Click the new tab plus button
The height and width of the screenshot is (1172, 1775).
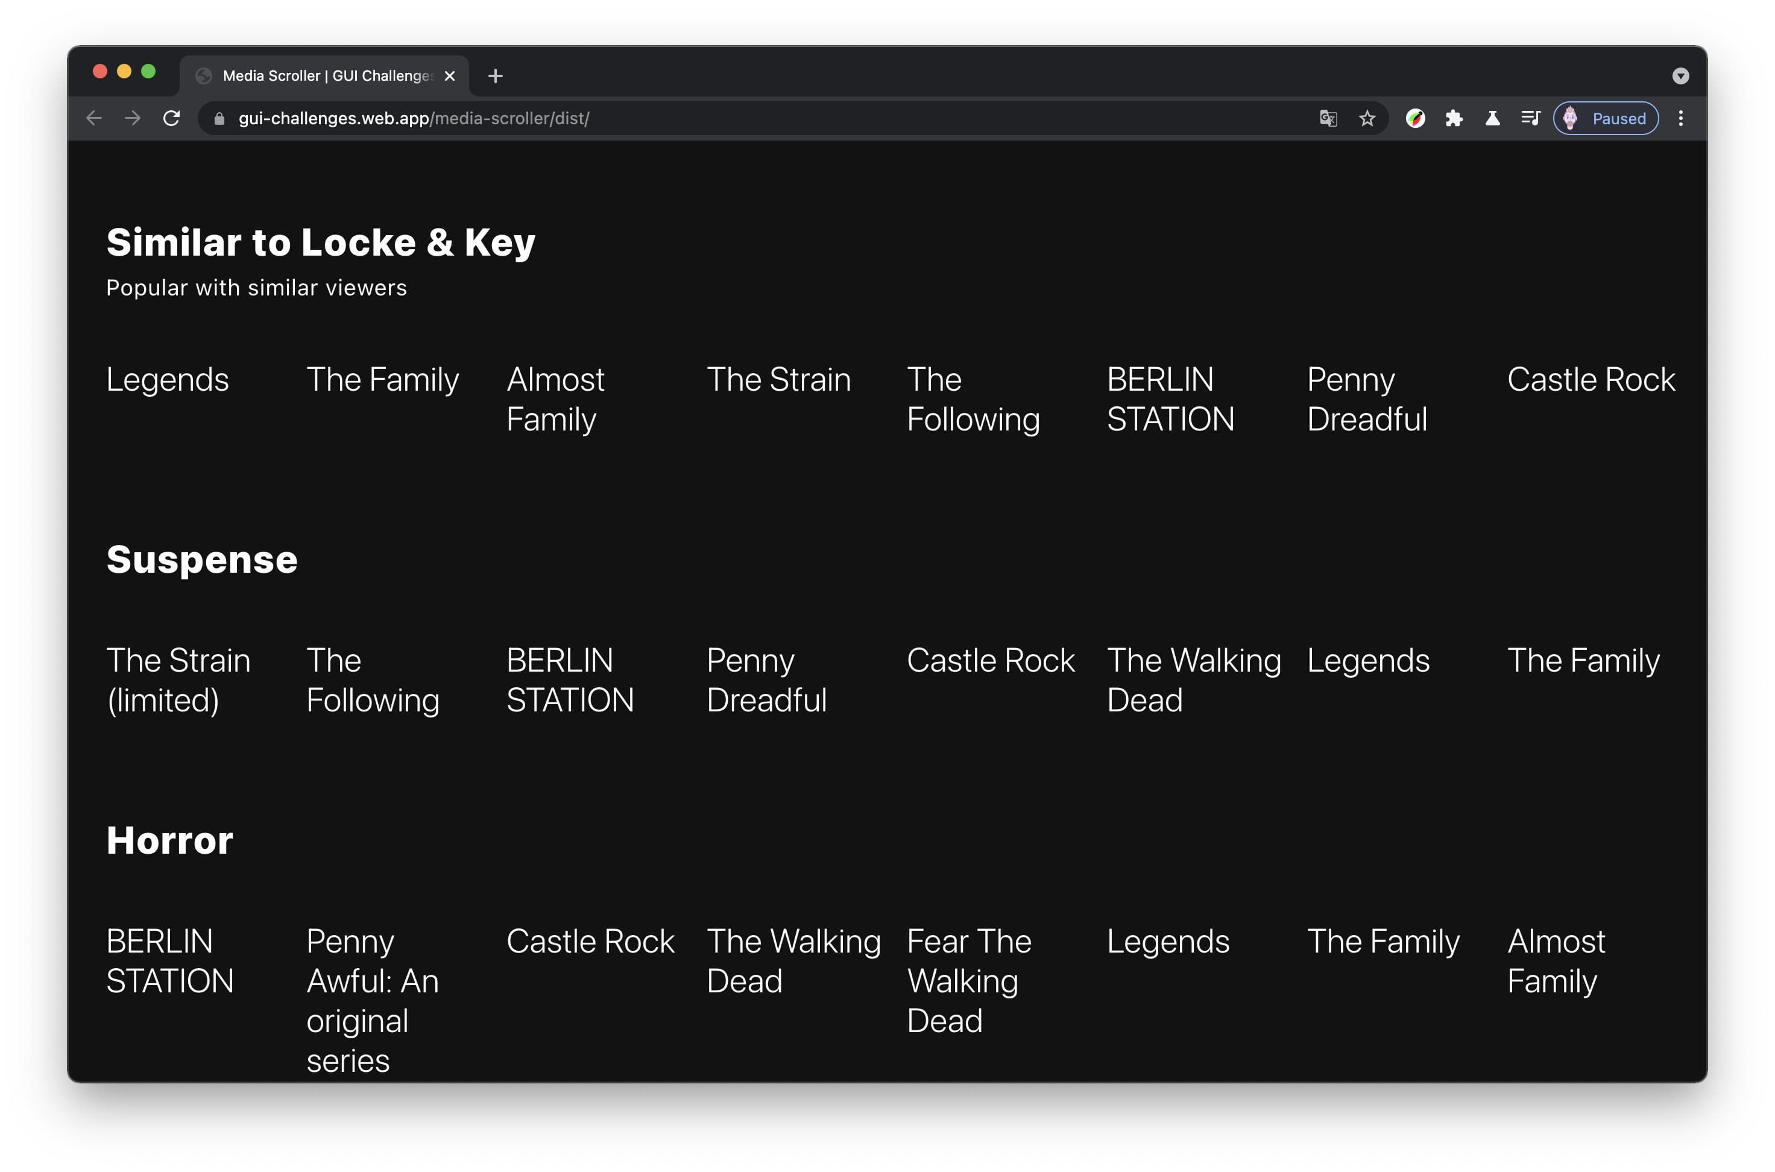click(x=494, y=75)
